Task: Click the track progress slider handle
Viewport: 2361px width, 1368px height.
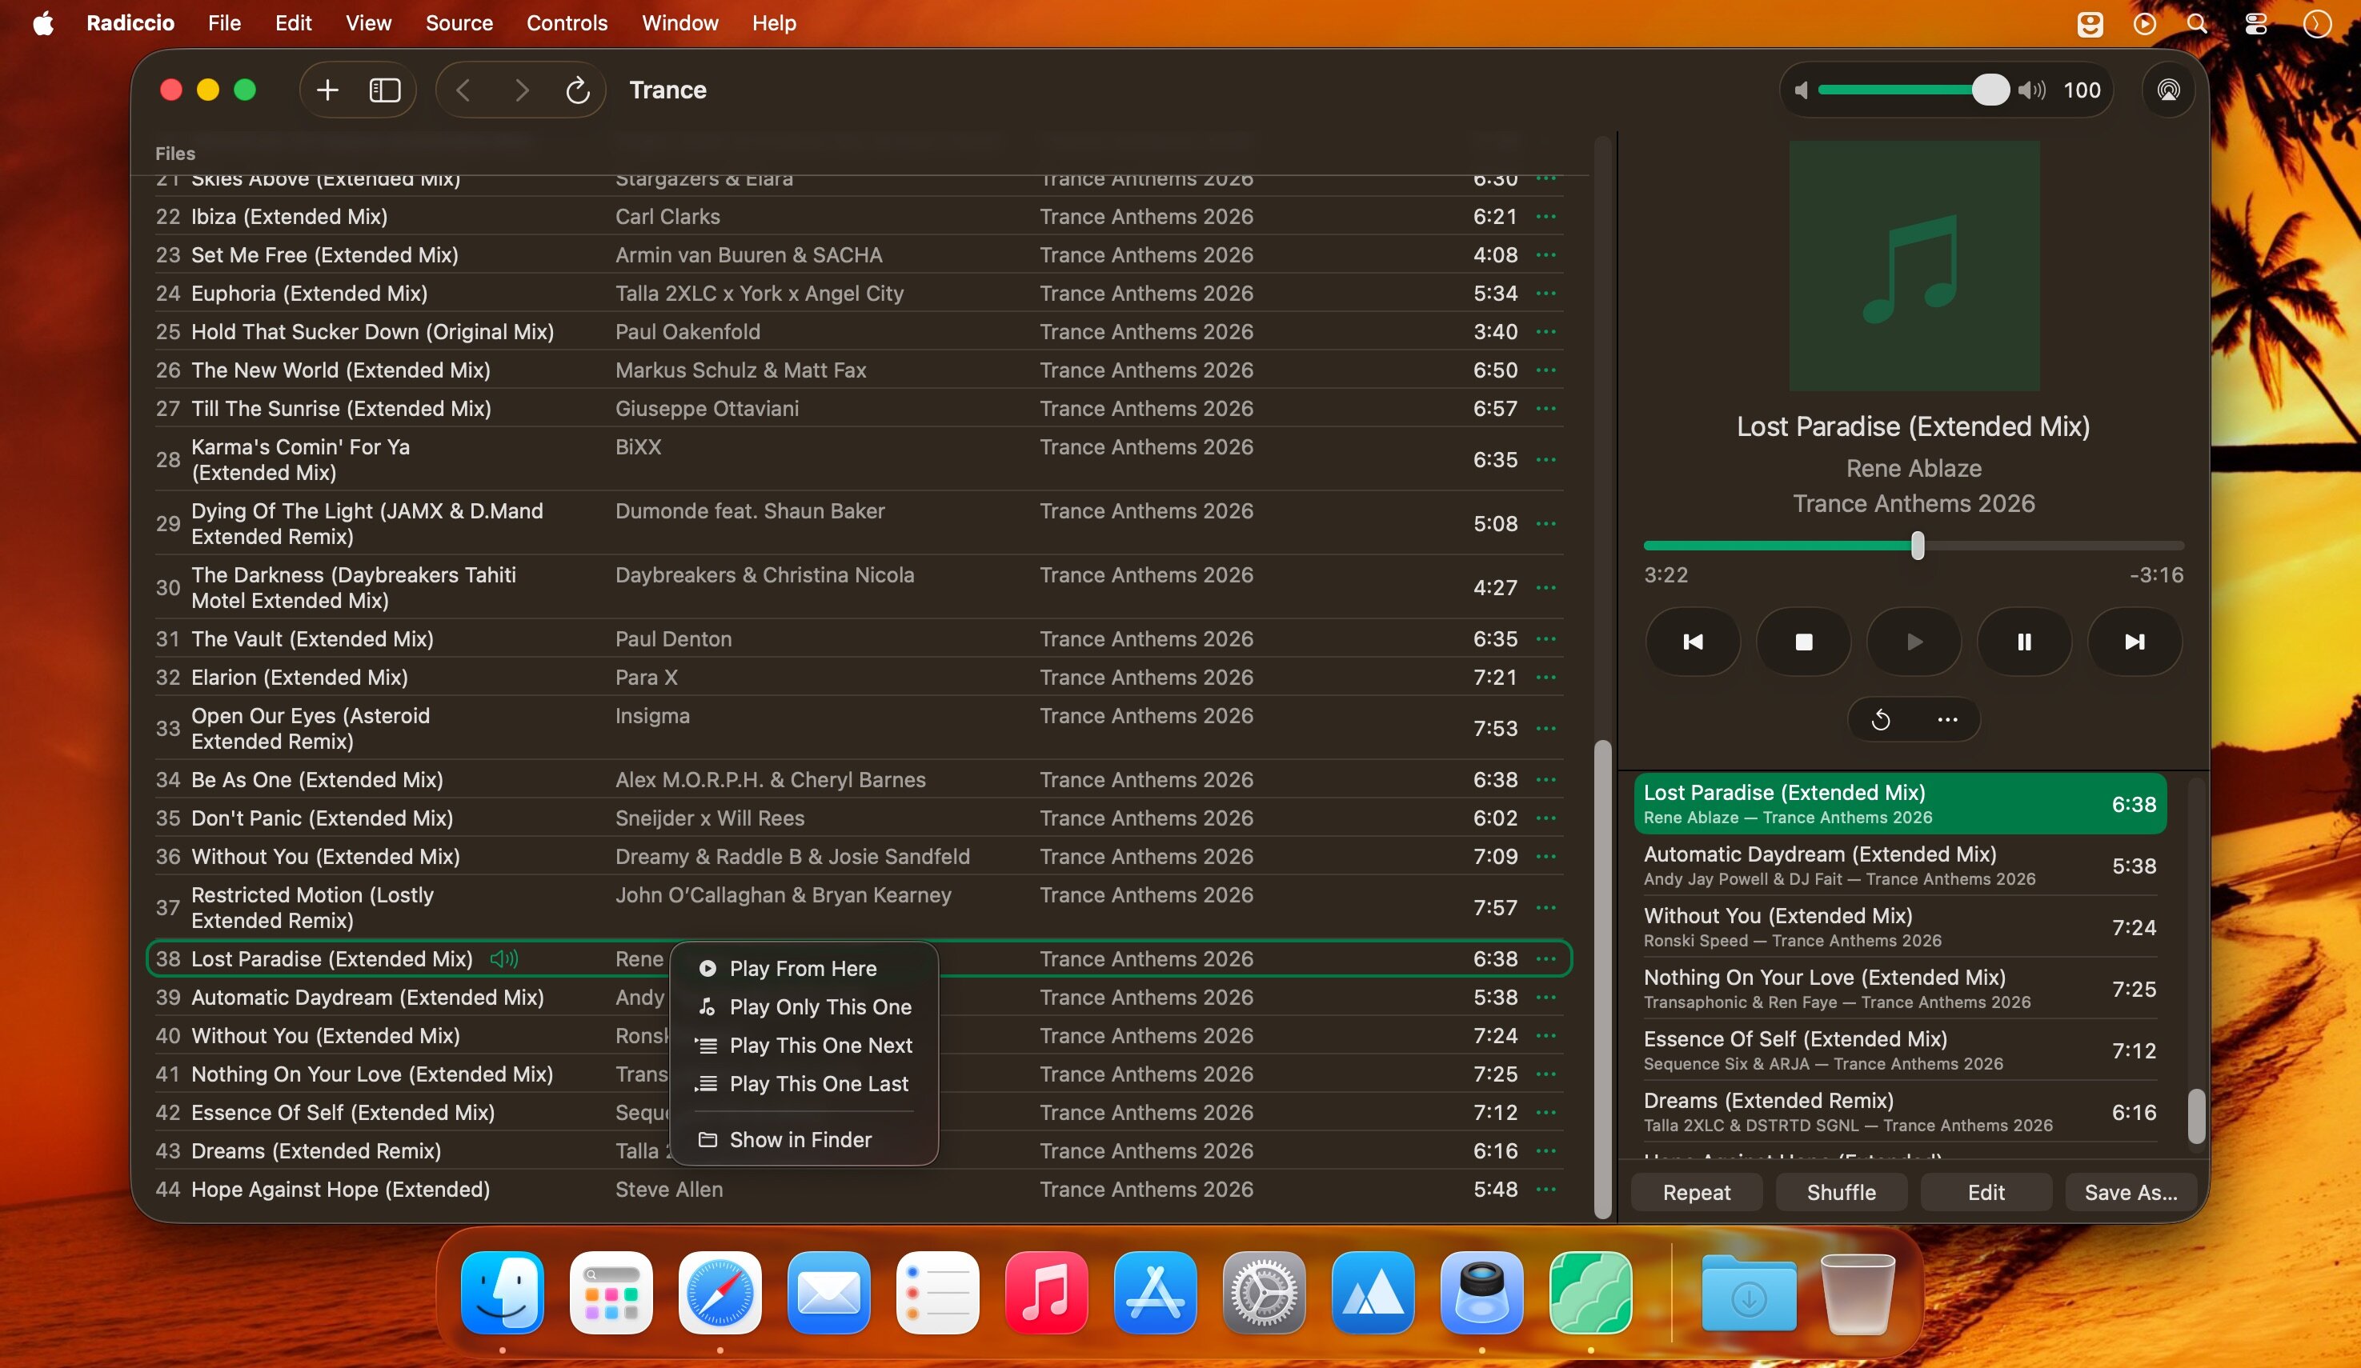Action: tap(1917, 545)
